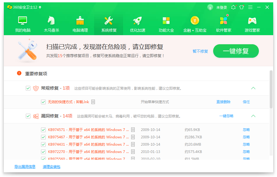Uncheck the 常规修复 group checkbox

(x=28, y=88)
